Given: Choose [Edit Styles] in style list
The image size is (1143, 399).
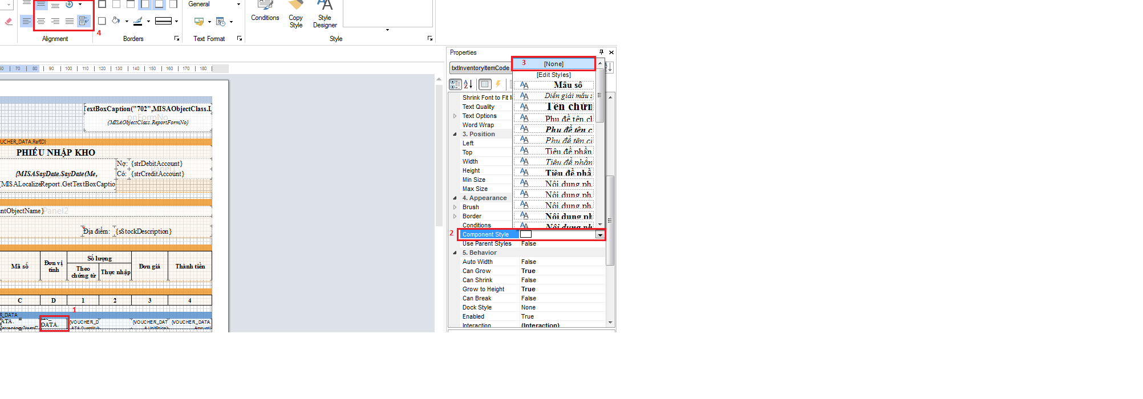Looking at the screenshot, I should (x=554, y=75).
